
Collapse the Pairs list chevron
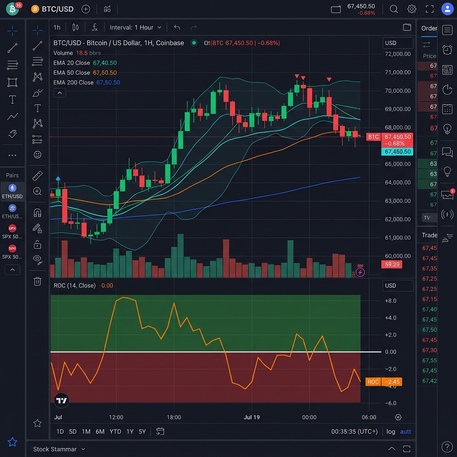[12, 270]
